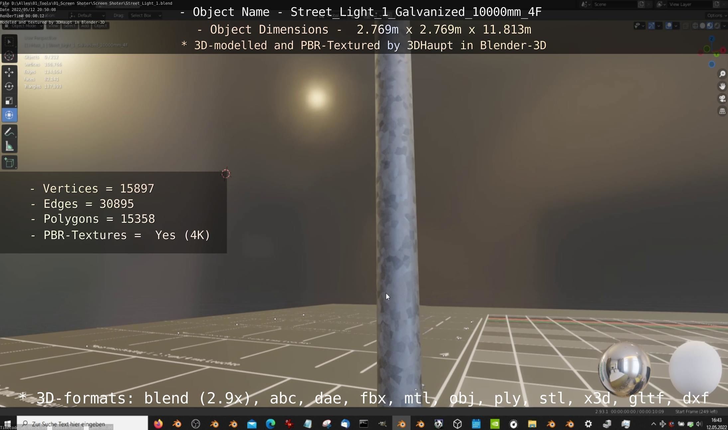Image resolution: width=728 pixels, height=430 pixels.
Task: Open the viewport shading options dropdown
Action: [724, 26]
